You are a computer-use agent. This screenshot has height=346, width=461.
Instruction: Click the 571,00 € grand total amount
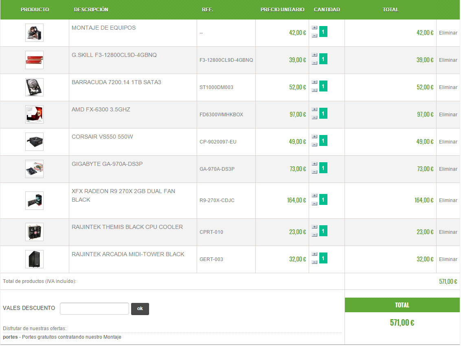point(402,323)
